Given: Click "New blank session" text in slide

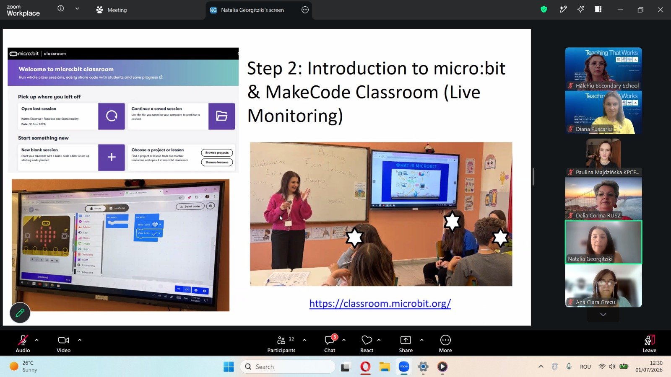Looking at the screenshot, I should click(x=39, y=150).
